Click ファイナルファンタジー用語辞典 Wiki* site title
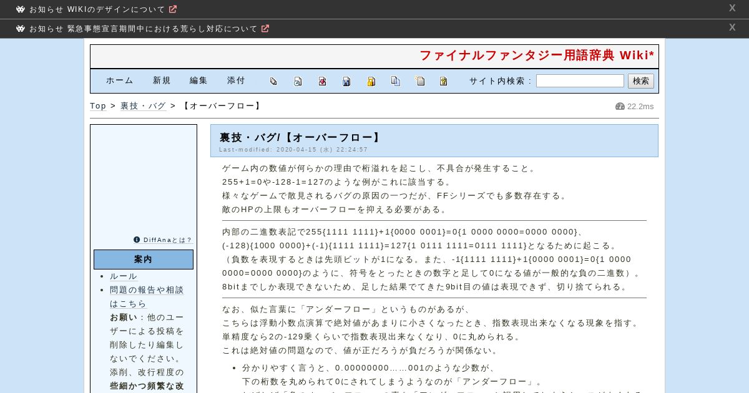Viewport: 749px width, 393px height. [x=537, y=56]
